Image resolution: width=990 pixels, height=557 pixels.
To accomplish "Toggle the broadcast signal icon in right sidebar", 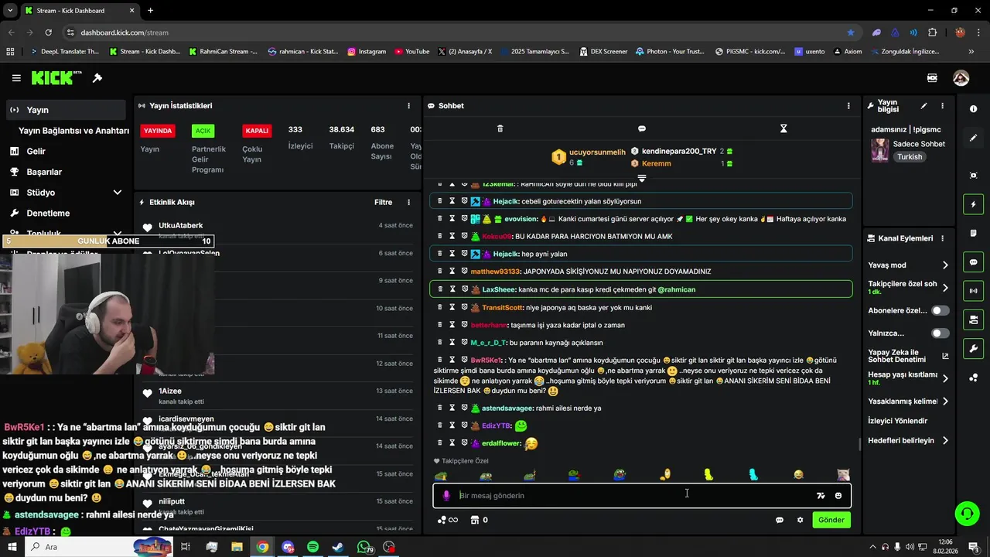I will tap(973, 291).
